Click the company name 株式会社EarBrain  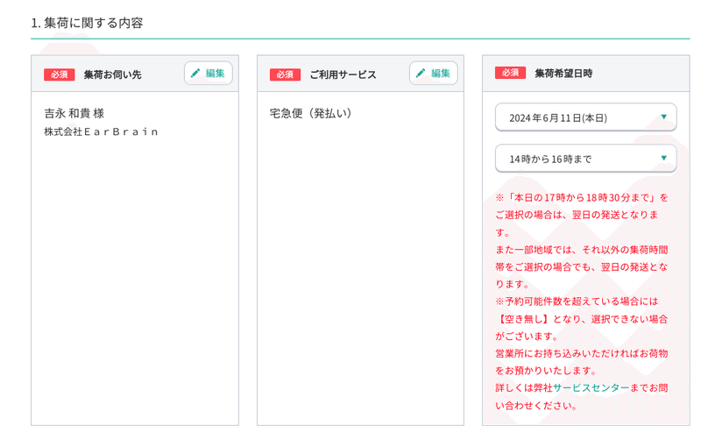pyautogui.click(x=101, y=131)
